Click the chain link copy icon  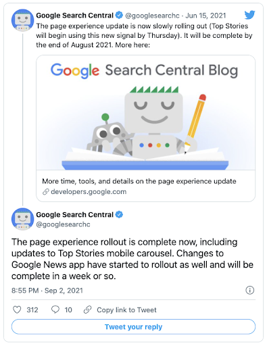[87, 310]
